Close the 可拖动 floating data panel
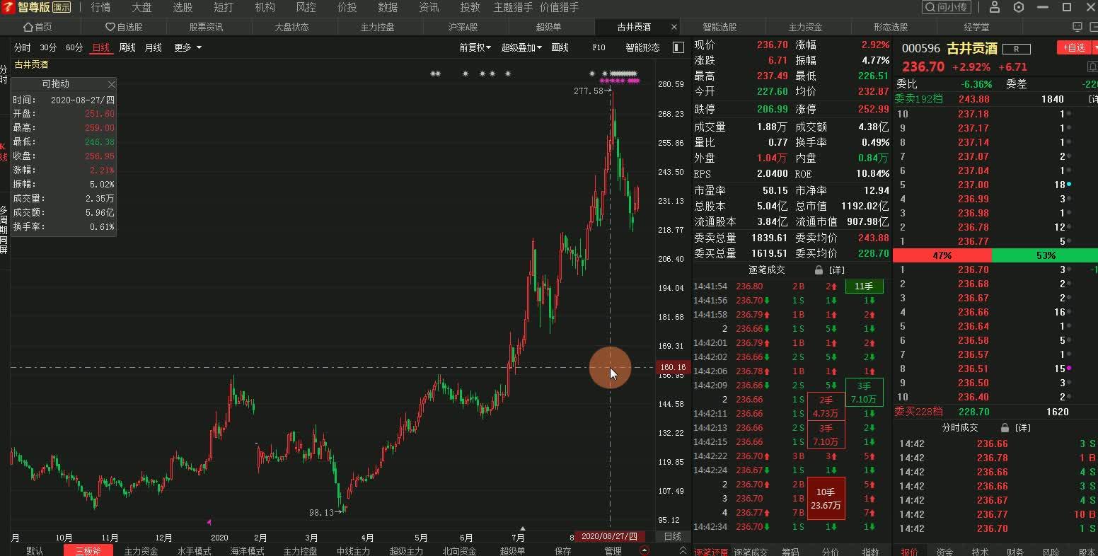1098x556 pixels. pyautogui.click(x=111, y=84)
